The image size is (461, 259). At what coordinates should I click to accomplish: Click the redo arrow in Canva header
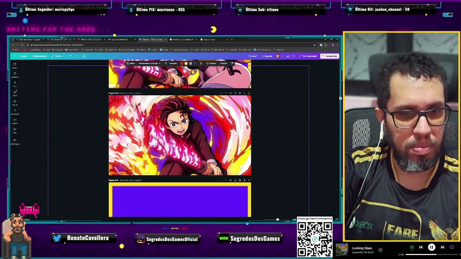point(77,56)
